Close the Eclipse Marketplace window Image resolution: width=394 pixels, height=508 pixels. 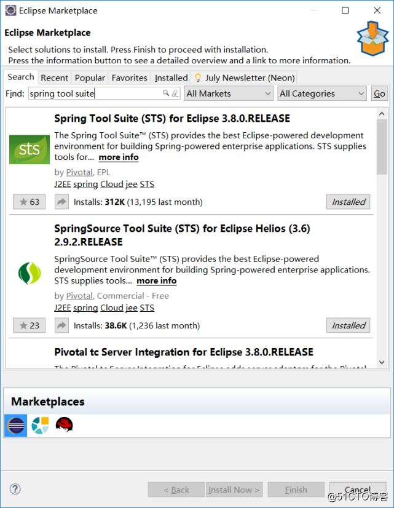377,10
